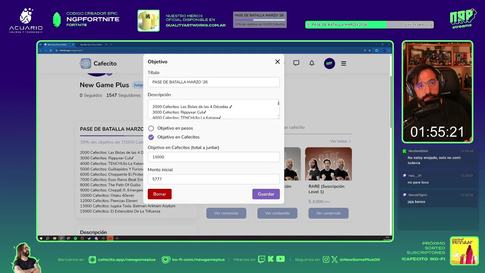Open Windows taskbar search
Image resolution: width=485 pixels, height=273 pixels.
[x=48, y=238]
